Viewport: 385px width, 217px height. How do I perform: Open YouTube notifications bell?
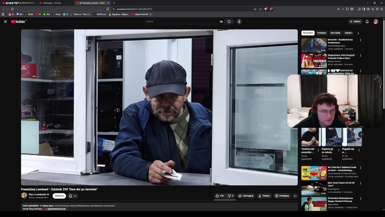point(367,21)
